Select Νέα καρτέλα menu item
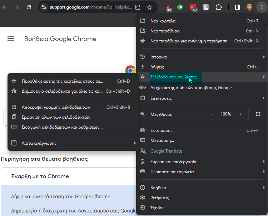 point(202,21)
